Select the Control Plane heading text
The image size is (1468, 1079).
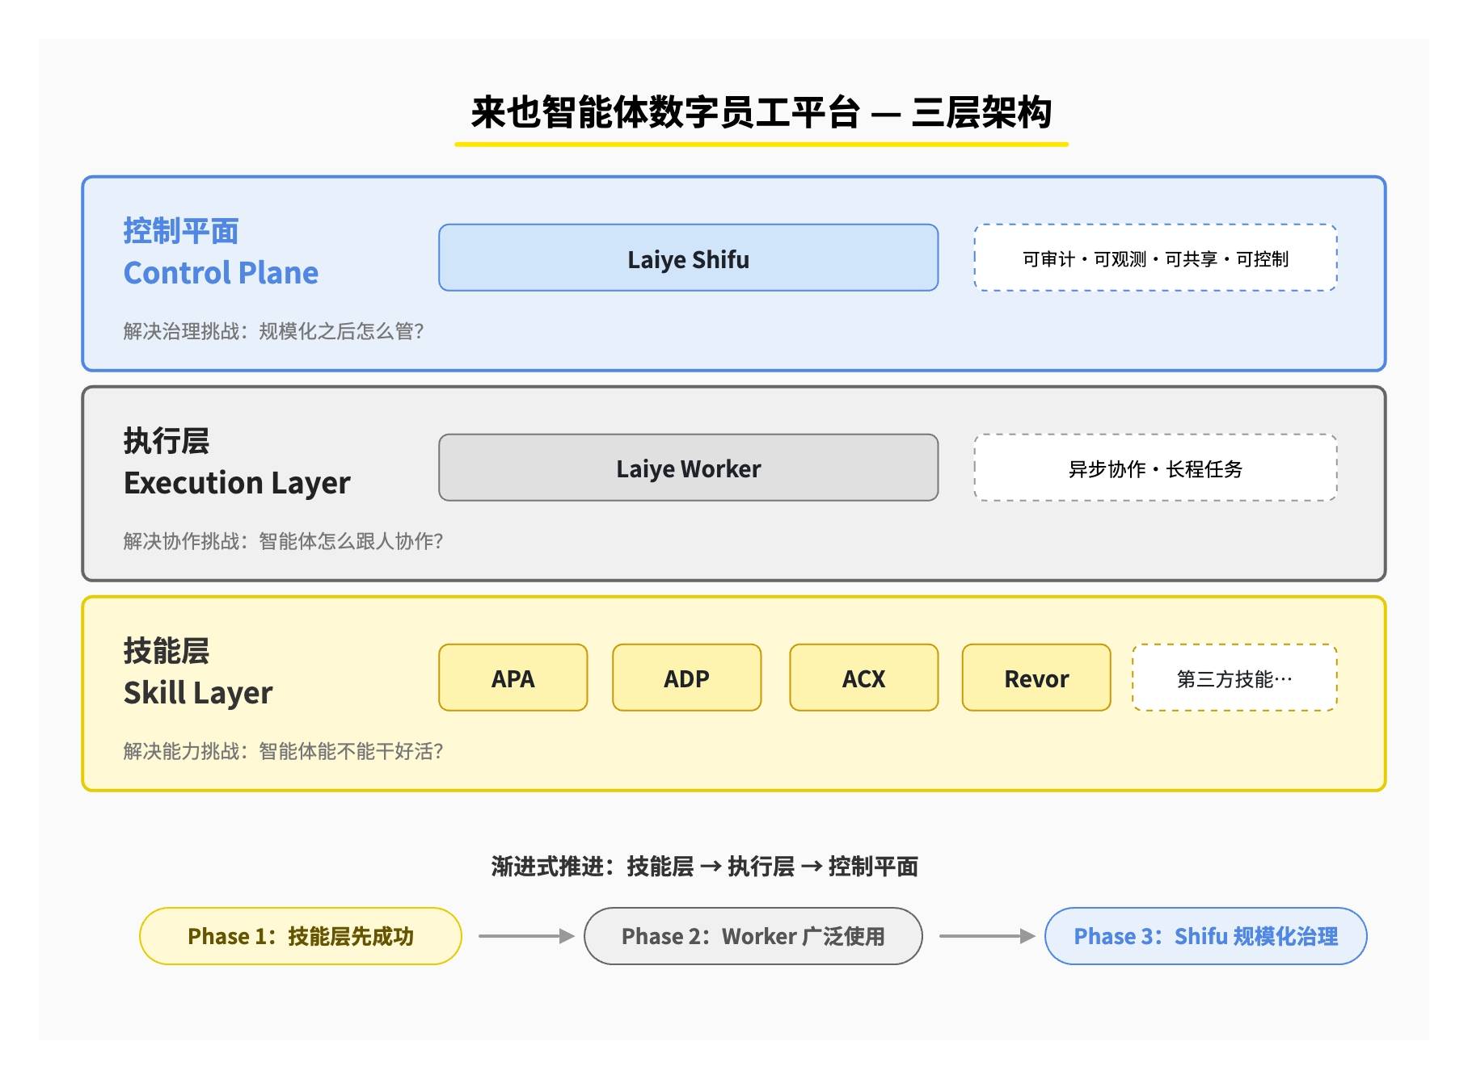221,273
